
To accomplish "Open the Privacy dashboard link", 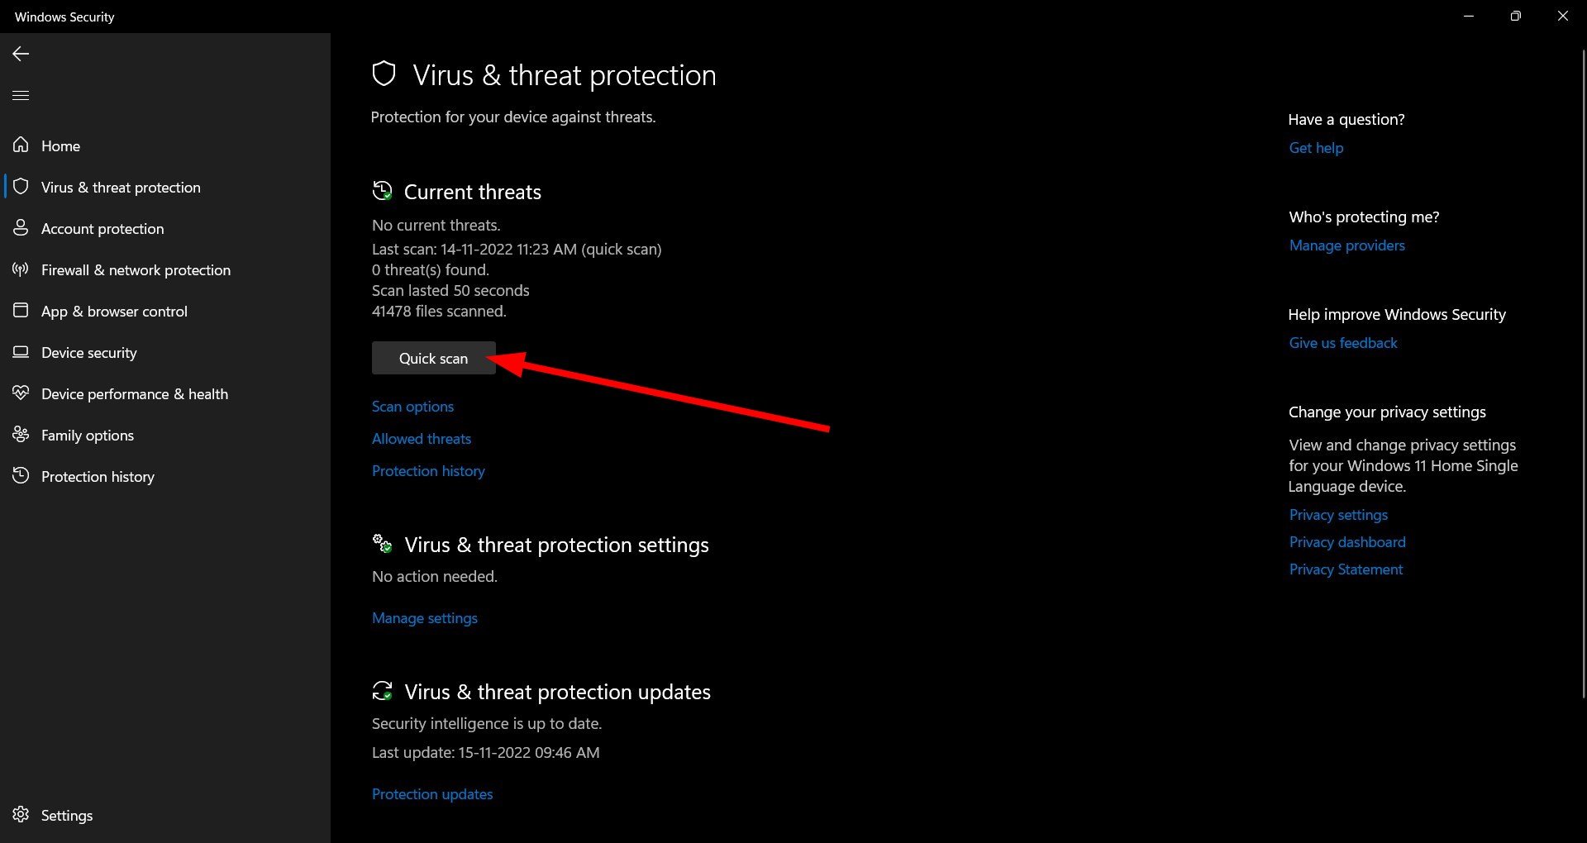I will (1347, 542).
